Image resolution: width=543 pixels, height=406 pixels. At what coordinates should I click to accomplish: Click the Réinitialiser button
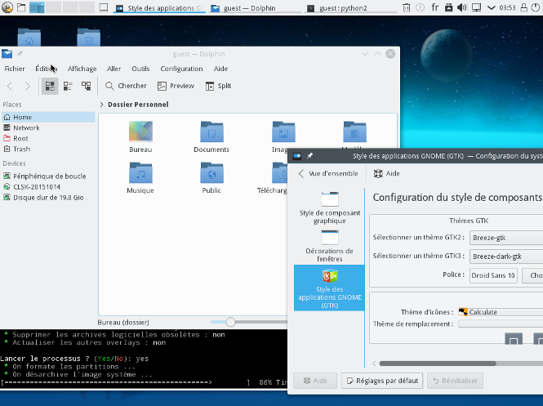[x=455, y=381]
